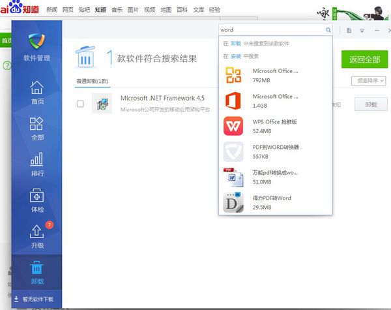Select 得力PDF转Word result

(275, 202)
